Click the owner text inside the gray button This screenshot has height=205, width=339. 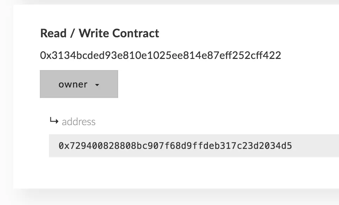click(x=73, y=84)
